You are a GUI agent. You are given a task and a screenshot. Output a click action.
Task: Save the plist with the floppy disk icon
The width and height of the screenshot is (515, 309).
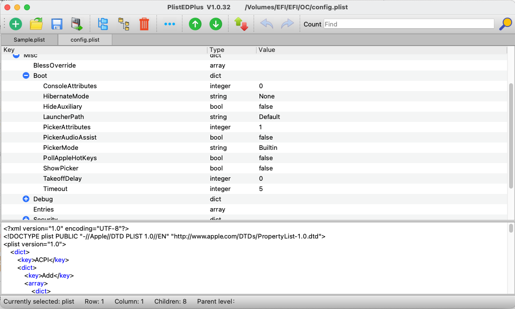pos(57,24)
